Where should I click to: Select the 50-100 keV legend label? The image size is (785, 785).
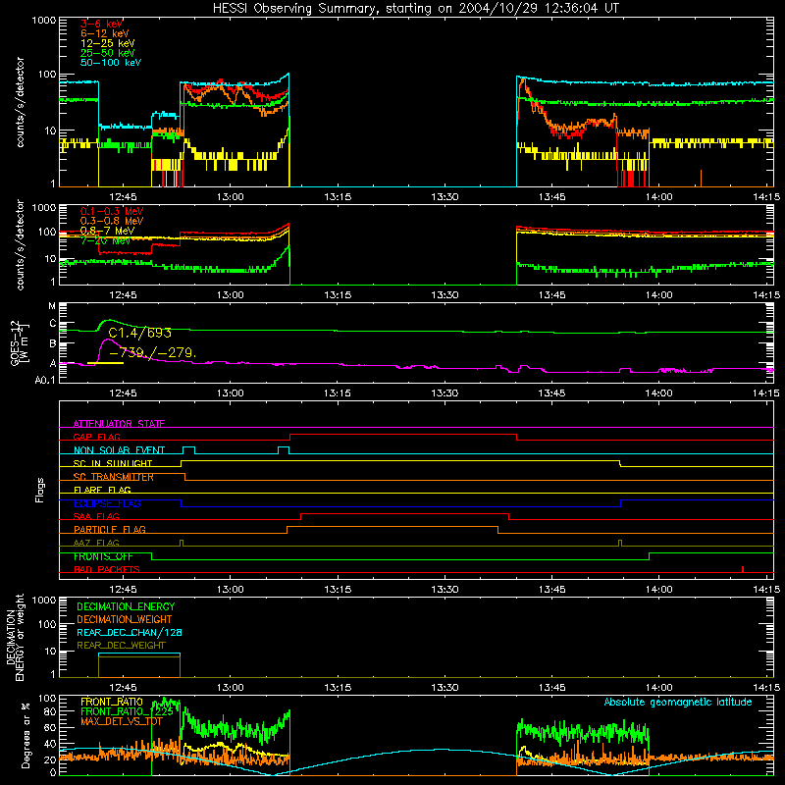[x=111, y=63]
